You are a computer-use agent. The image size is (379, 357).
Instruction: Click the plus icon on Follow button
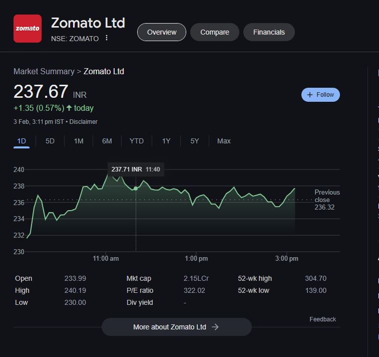click(309, 95)
